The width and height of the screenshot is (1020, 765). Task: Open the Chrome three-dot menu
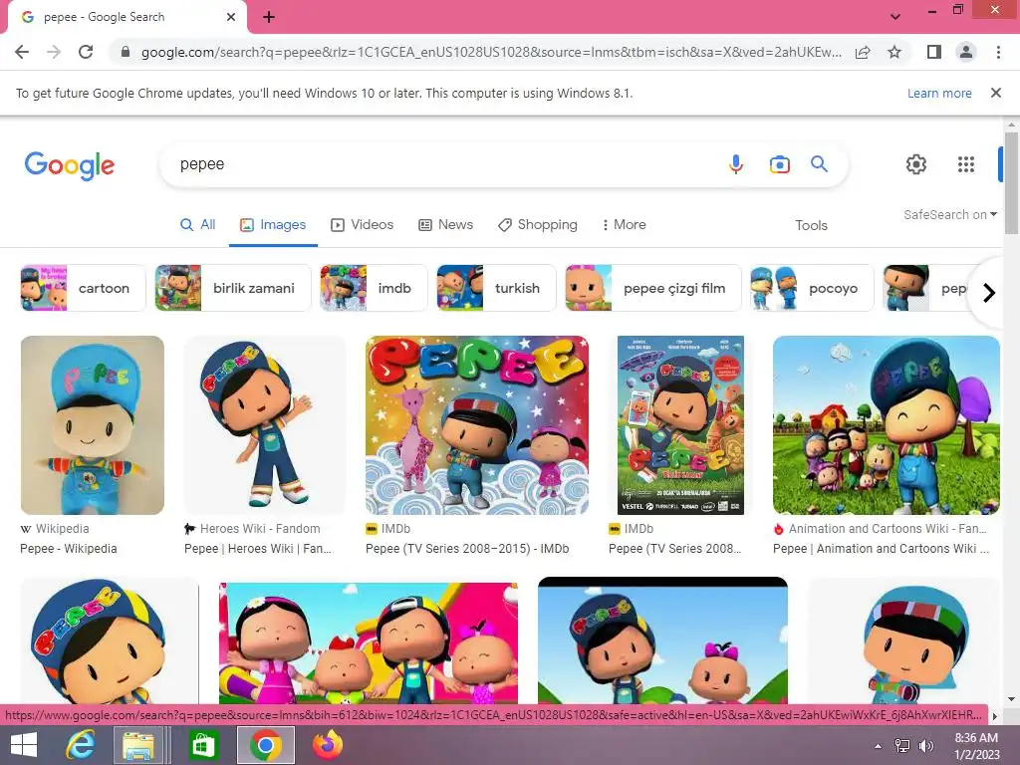(998, 52)
